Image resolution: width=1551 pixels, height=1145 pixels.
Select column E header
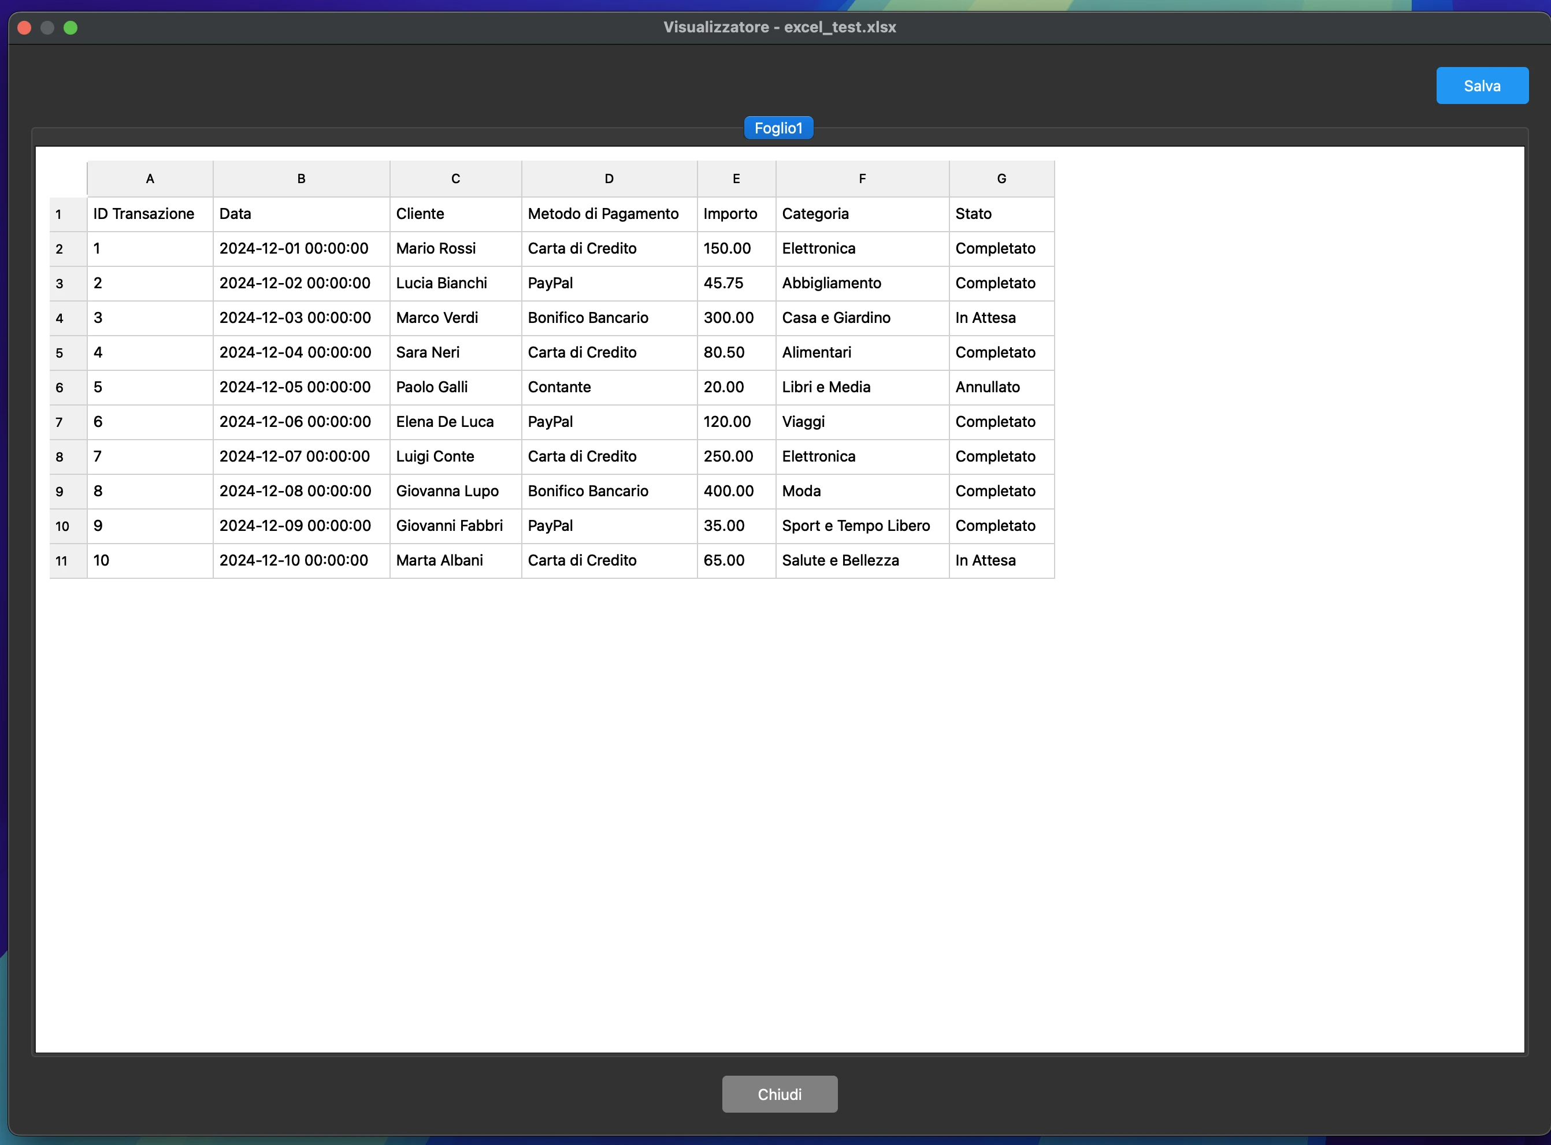(x=736, y=178)
